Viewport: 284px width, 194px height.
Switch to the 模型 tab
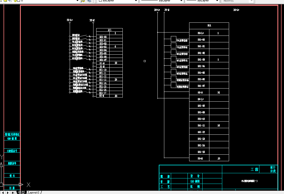point(21,192)
